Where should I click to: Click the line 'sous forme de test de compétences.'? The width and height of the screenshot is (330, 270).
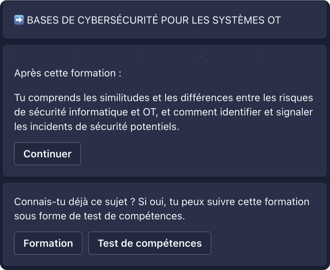pyautogui.click(x=99, y=216)
